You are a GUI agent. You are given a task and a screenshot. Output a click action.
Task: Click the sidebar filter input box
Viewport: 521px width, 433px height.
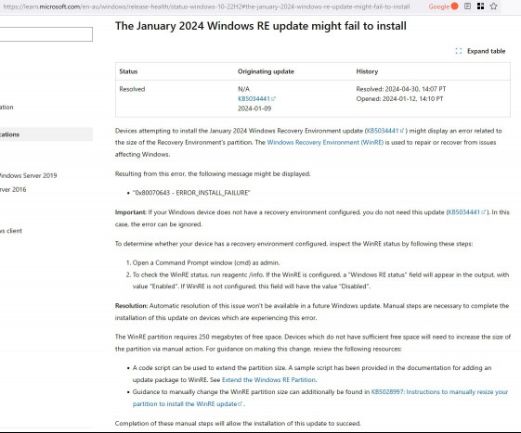46,34
